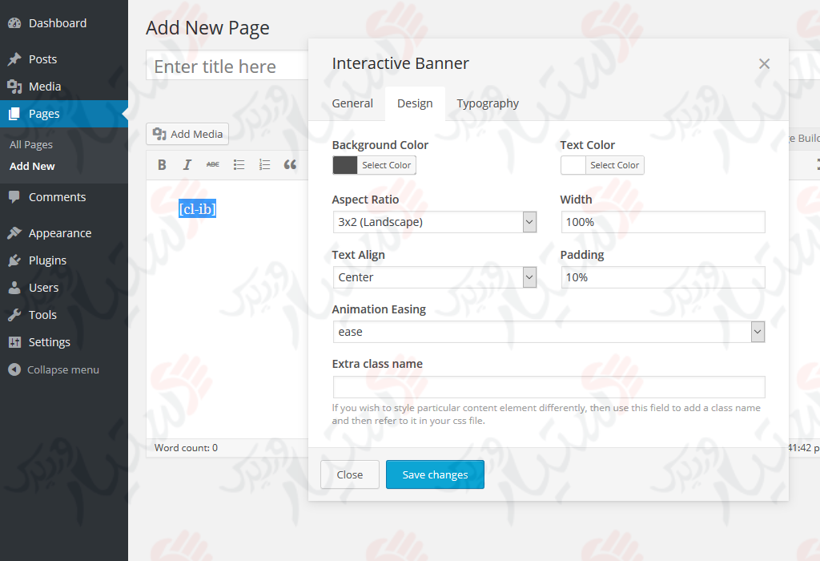
Task: Open Plugins in the sidebar
Action: (x=47, y=260)
